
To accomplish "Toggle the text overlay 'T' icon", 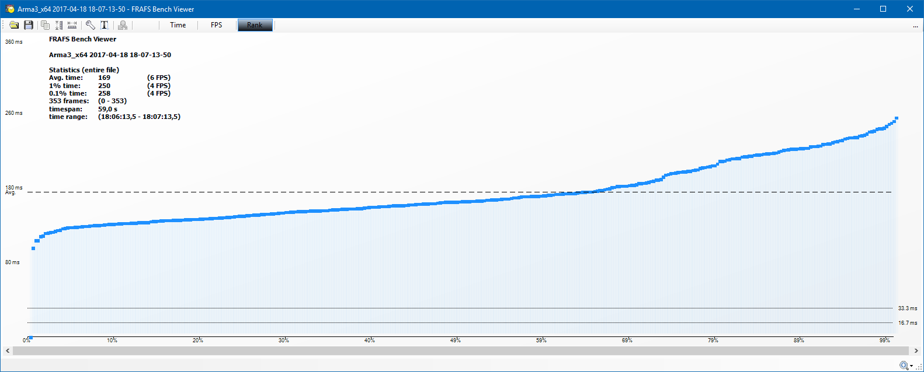I will point(105,25).
